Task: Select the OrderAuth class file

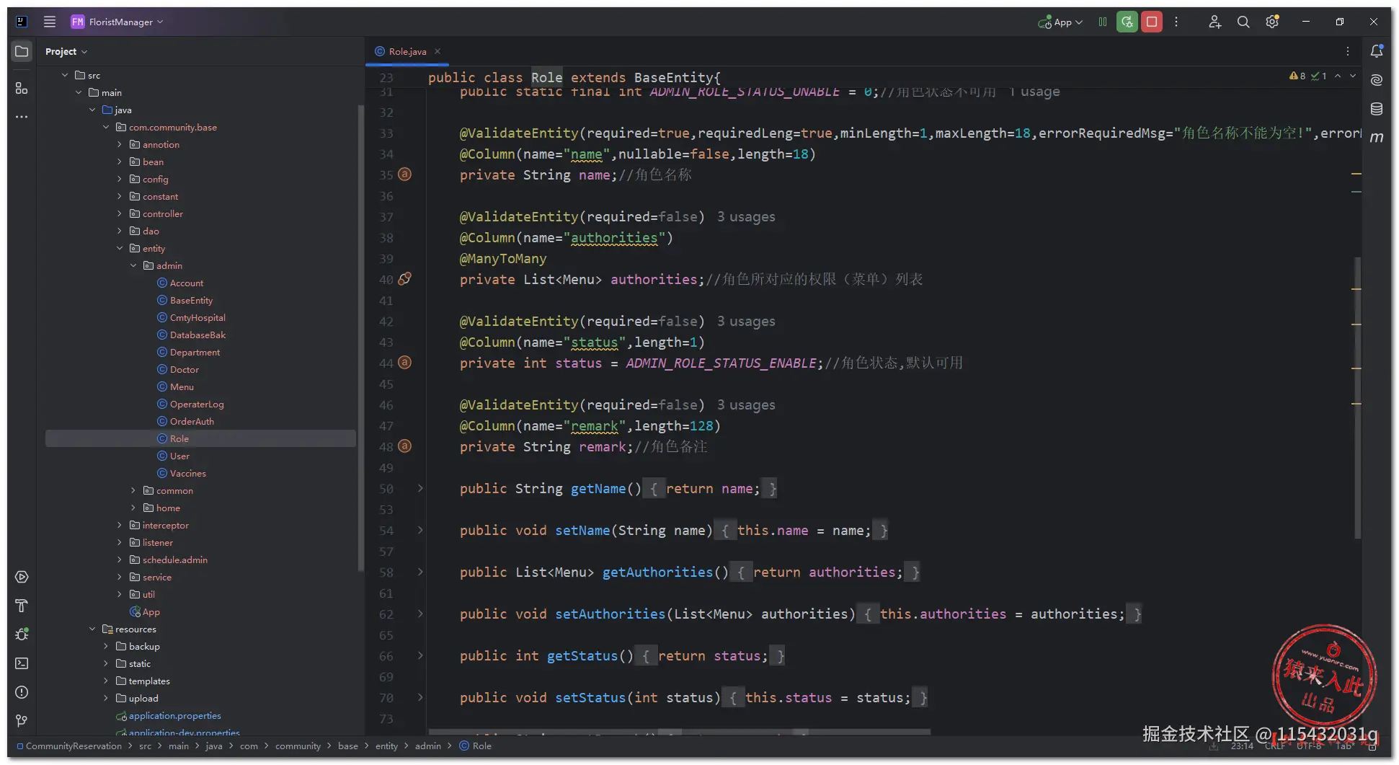Action: pyautogui.click(x=192, y=421)
